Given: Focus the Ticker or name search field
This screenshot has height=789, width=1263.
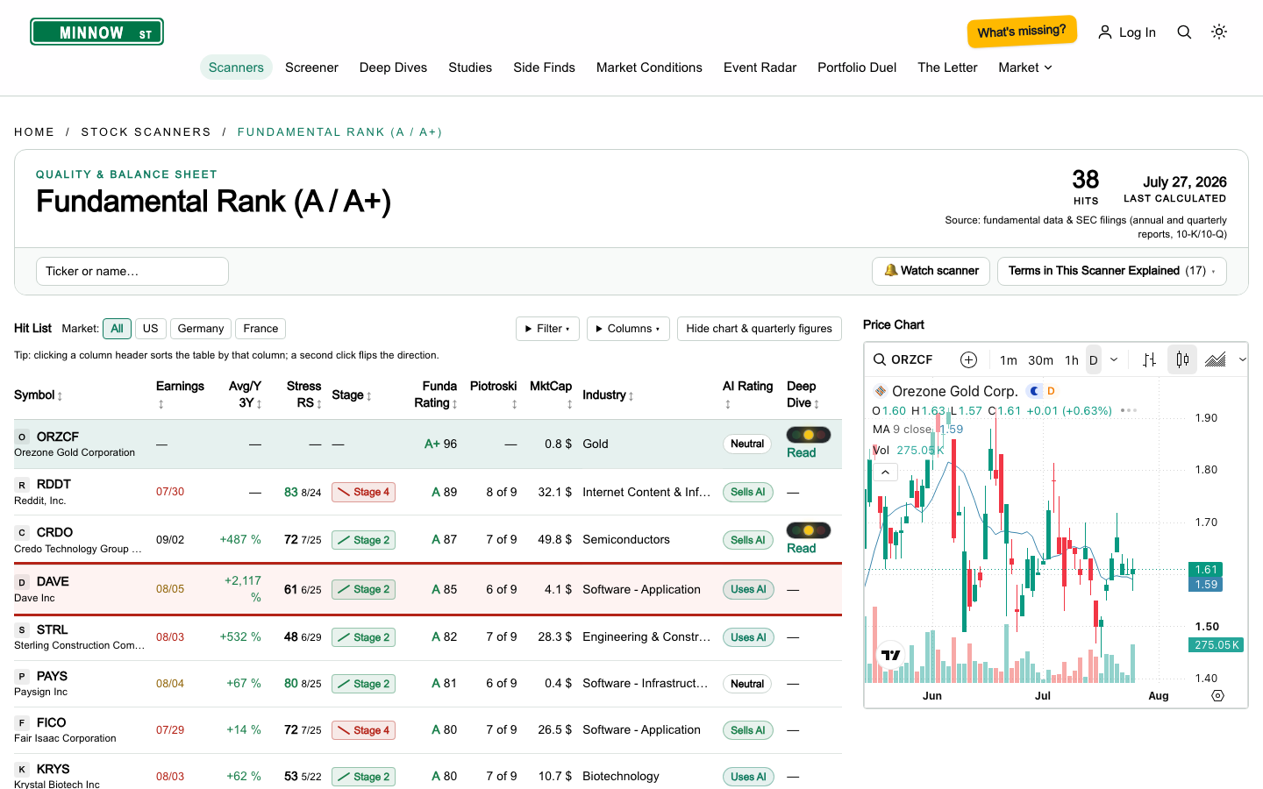Looking at the screenshot, I should point(132,271).
